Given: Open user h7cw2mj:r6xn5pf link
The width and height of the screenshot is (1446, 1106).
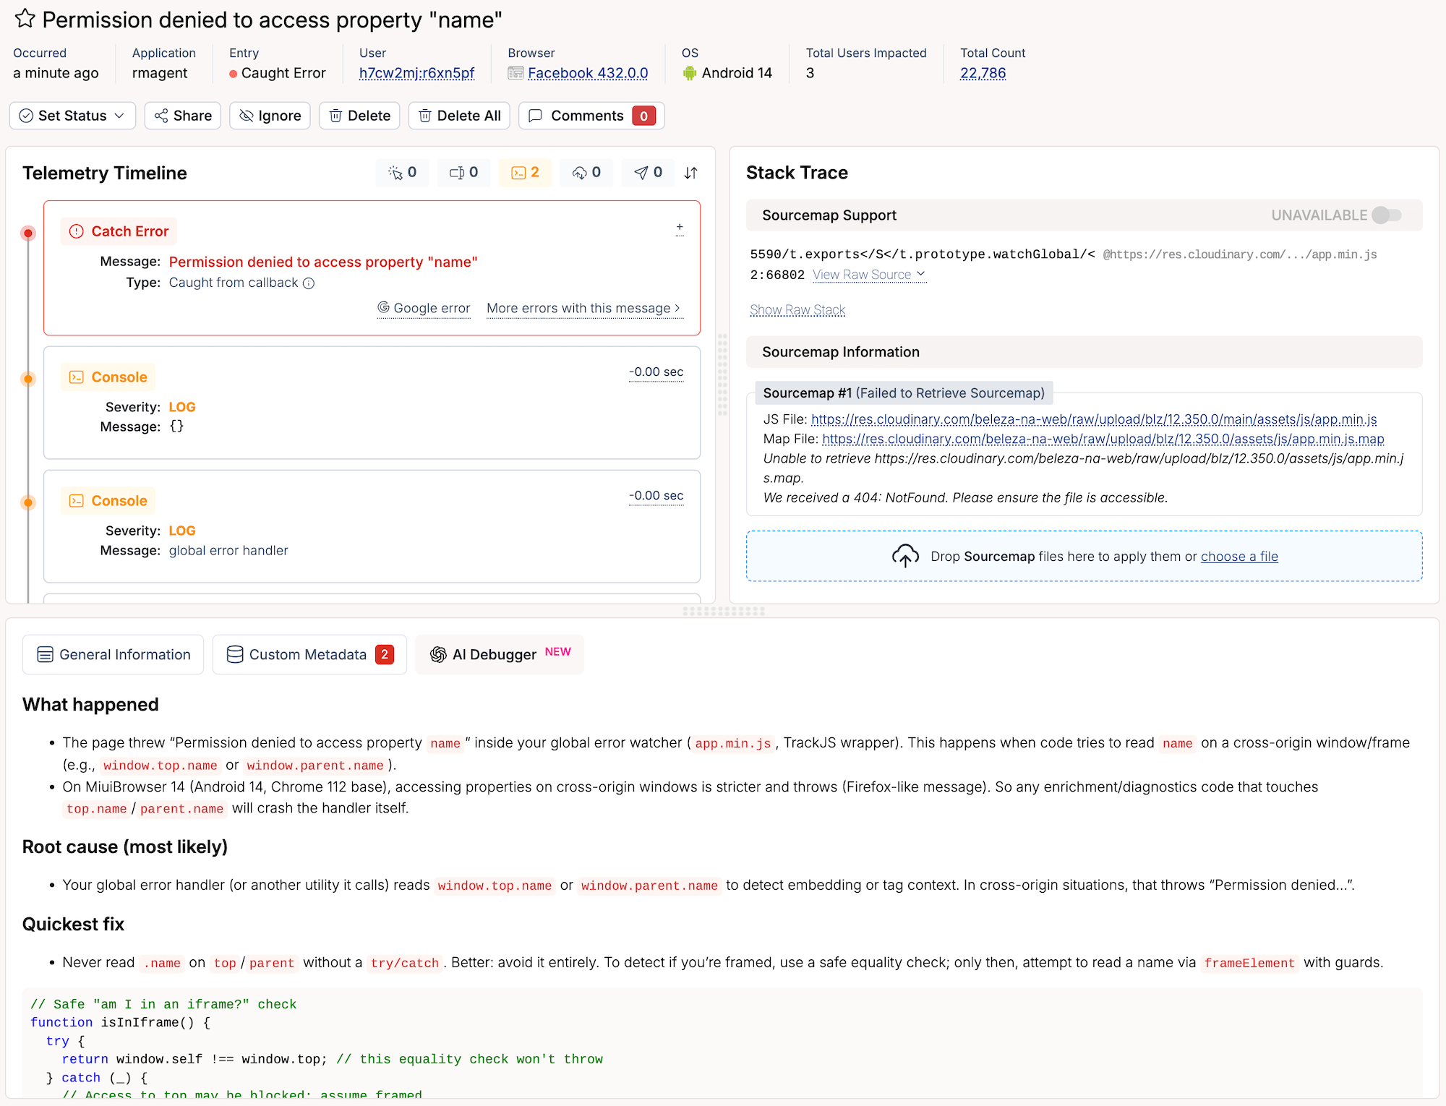Looking at the screenshot, I should (x=416, y=73).
